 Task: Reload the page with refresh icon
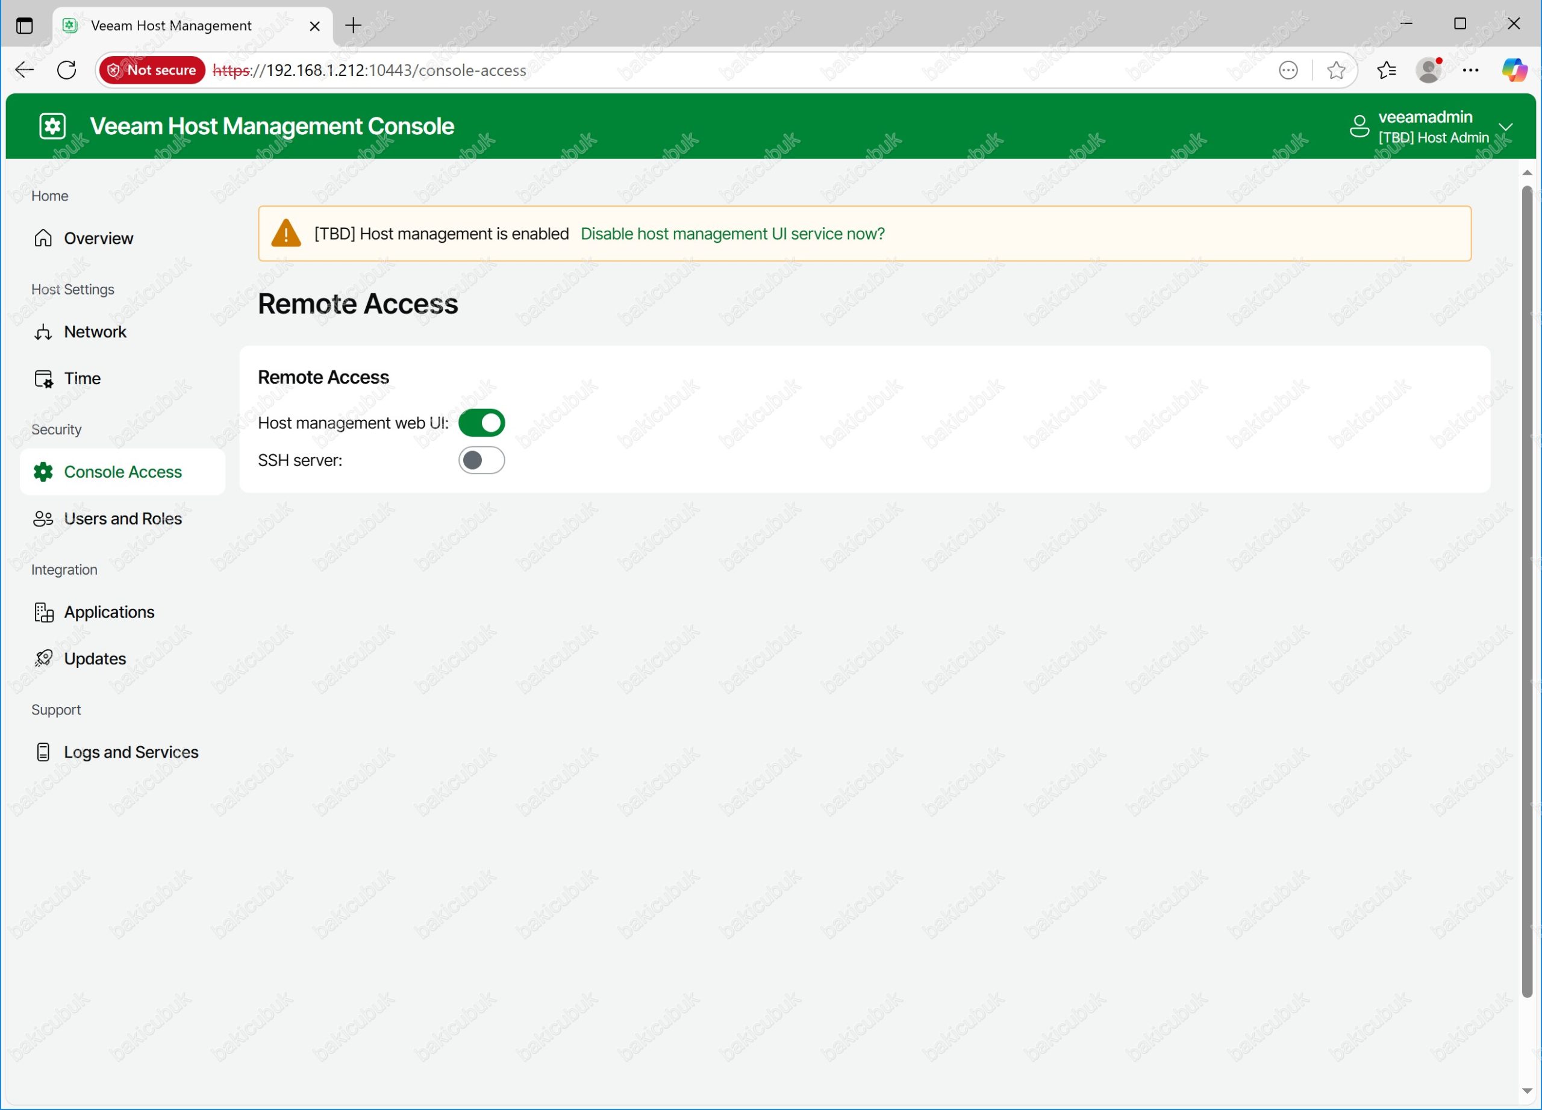point(67,70)
